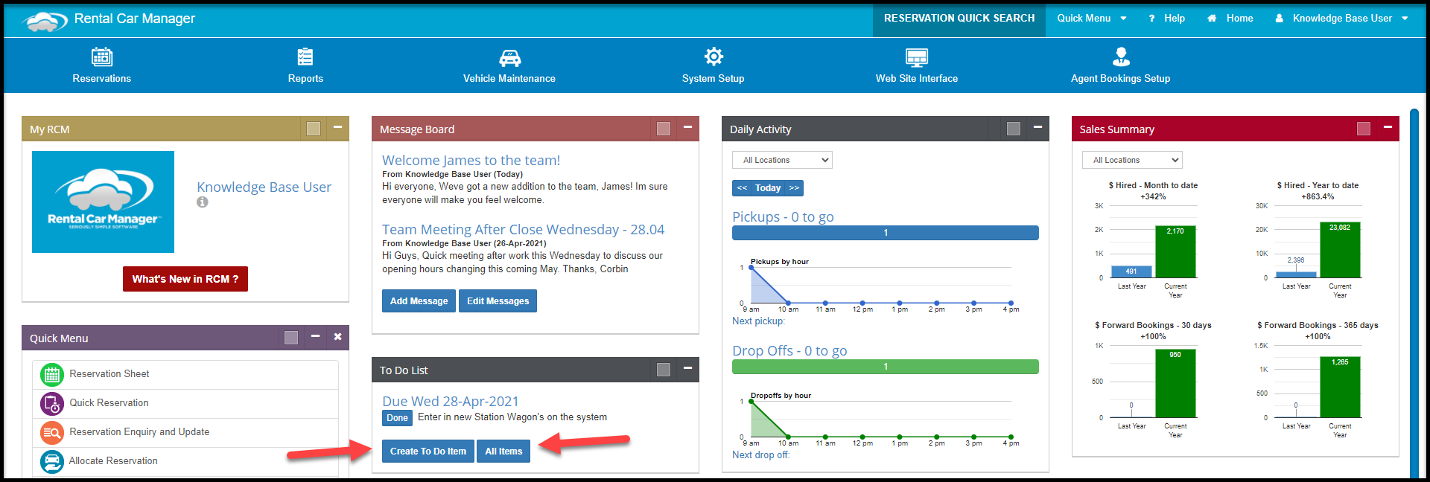The width and height of the screenshot is (1430, 482).
Task: Open the Vehicle Maintenance car icon
Action: pyautogui.click(x=509, y=57)
